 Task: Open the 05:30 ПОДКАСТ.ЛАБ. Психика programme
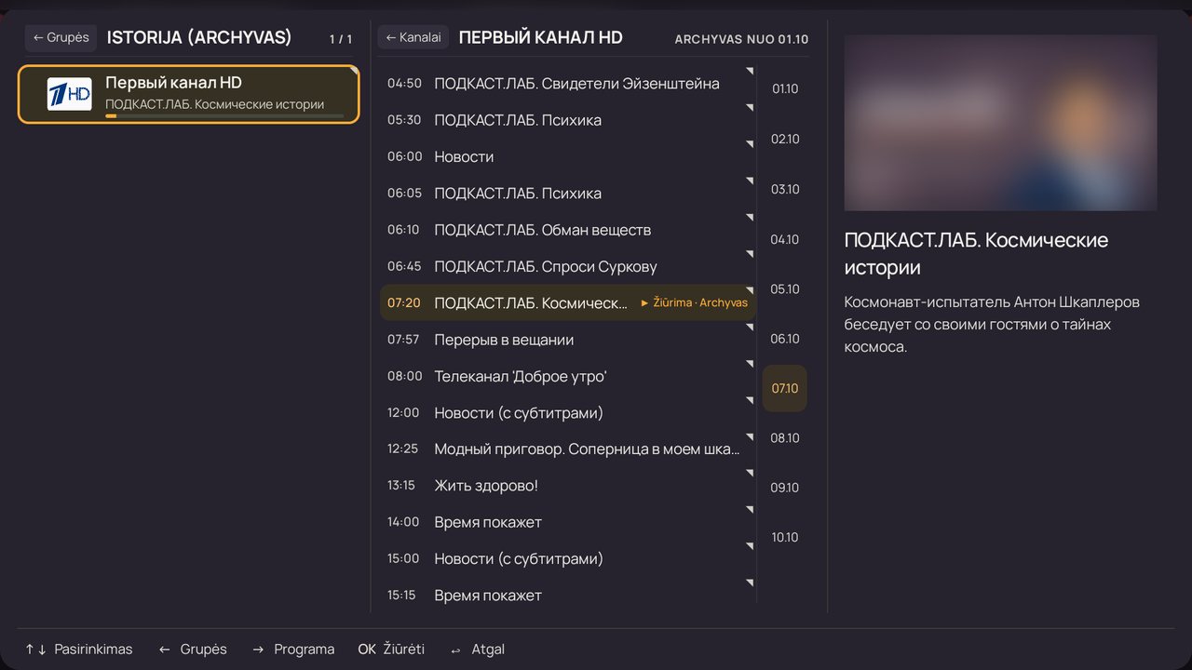[568, 120]
